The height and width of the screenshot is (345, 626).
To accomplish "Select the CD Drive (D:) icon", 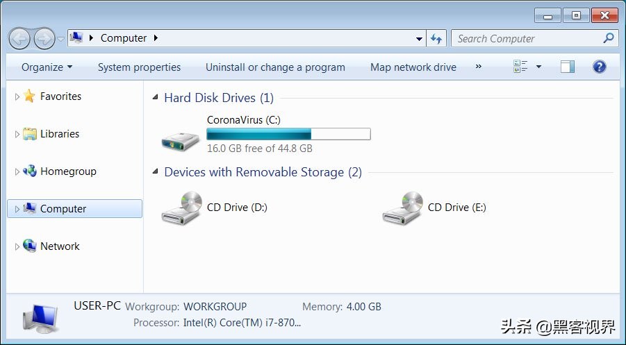I will tap(181, 208).
